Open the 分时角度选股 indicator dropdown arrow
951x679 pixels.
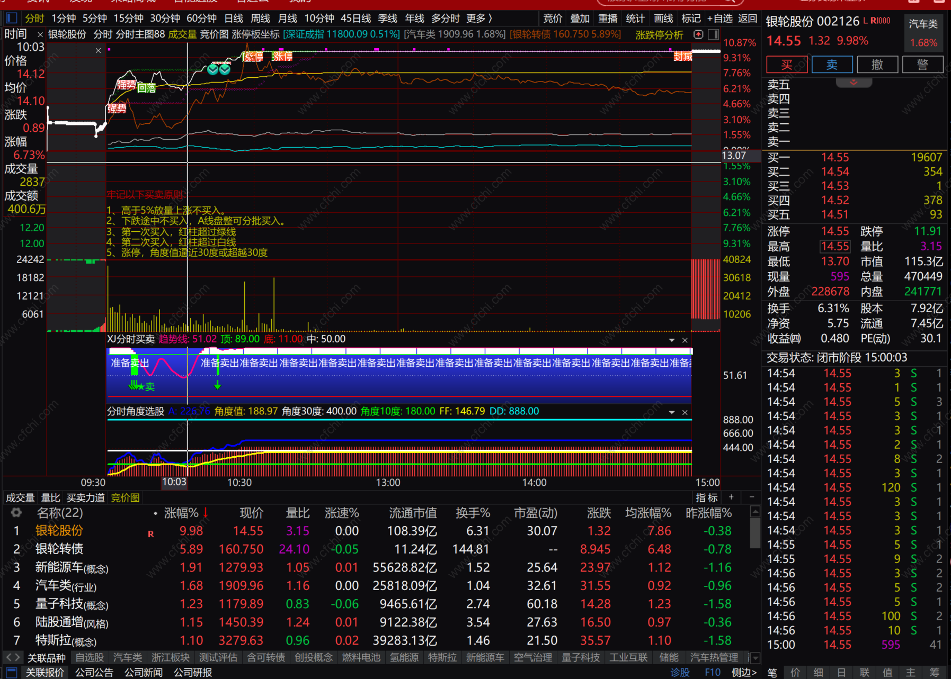point(672,412)
